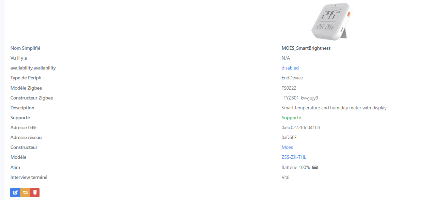Click the blue rename device icon
432x200 pixels.
coord(15,193)
